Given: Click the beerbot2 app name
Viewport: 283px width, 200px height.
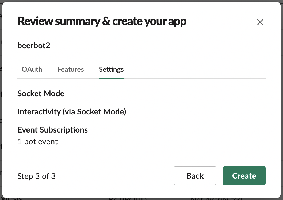Looking at the screenshot, I should coord(34,46).
